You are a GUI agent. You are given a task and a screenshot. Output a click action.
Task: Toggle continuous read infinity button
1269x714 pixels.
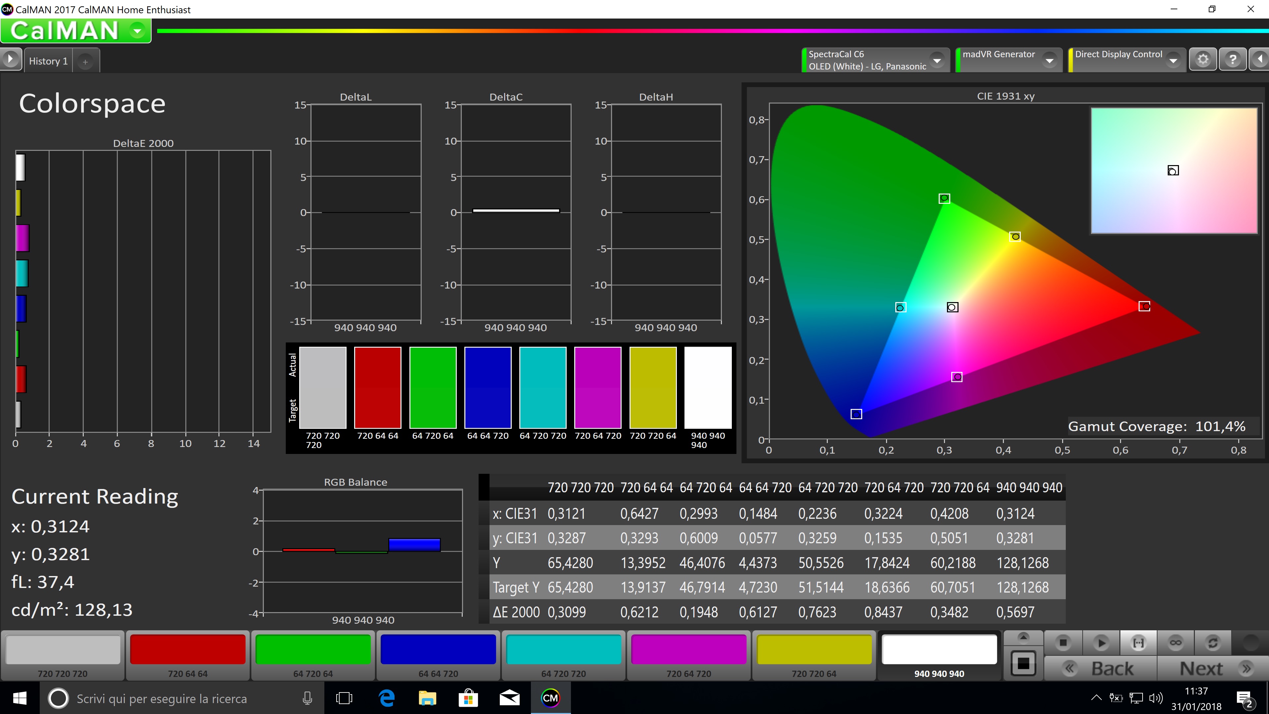(1175, 643)
